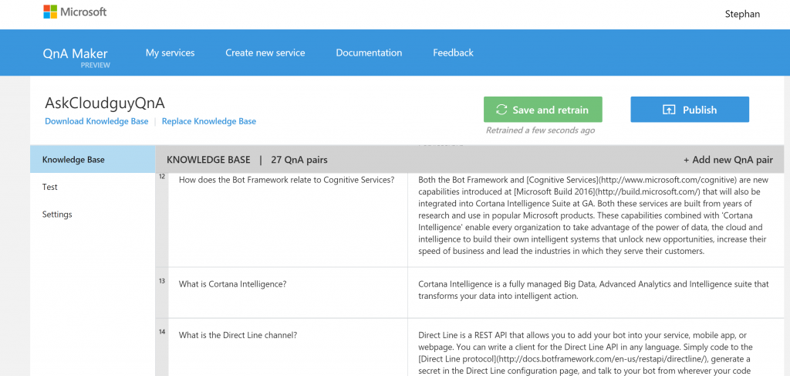Click the AskCloudguyQnA service title
The height and width of the screenshot is (376, 790).
[x=105, y=103]
